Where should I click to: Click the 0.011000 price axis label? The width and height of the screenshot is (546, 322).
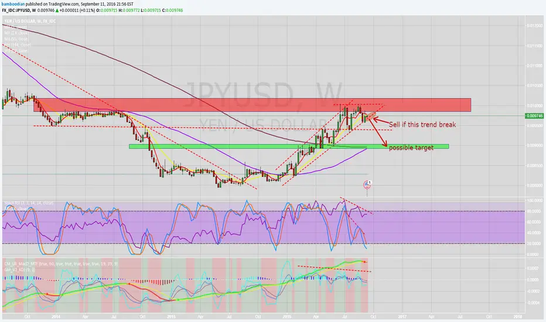pyautogui.click(x=534, y=66)
